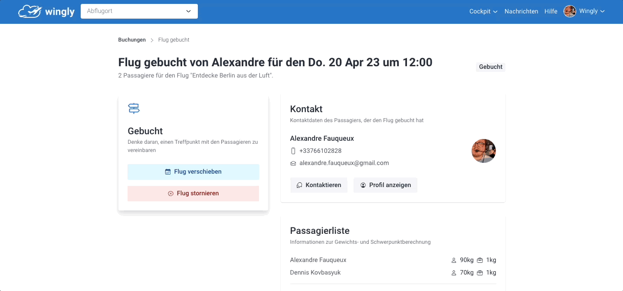Open the Hilfe page
Viewport: 623px width, 291px height.
click(551, 11)
